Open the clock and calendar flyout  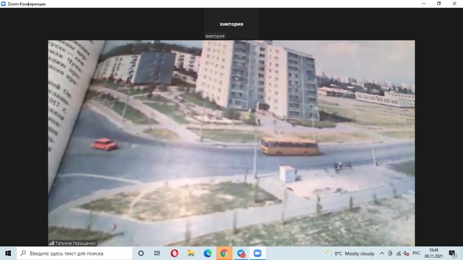tap(433, 253)
